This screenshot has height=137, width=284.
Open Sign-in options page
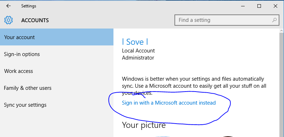click(57, 54)
